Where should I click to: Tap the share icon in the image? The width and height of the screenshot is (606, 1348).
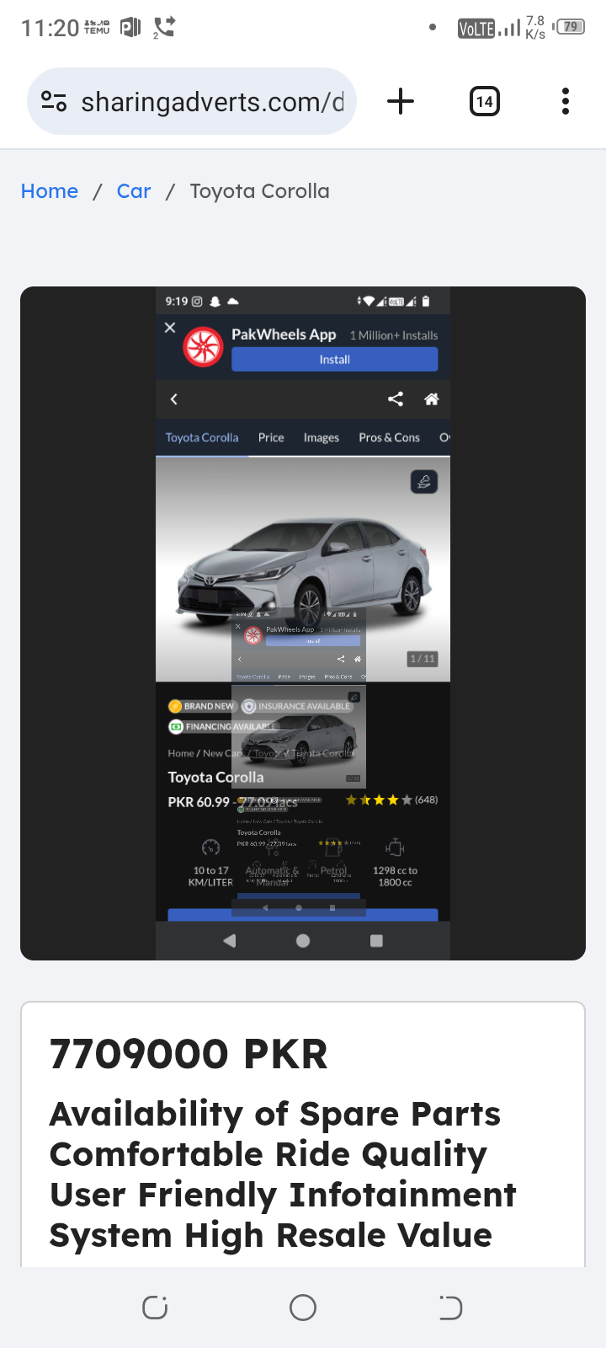396,399
